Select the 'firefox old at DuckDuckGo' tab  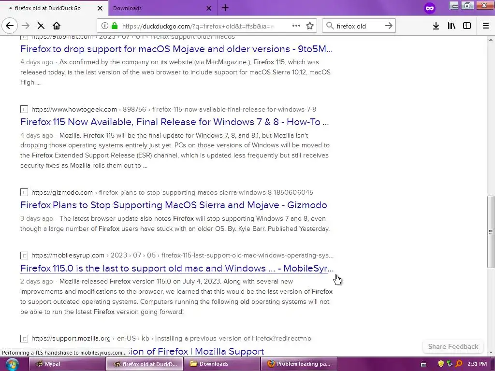54,8
